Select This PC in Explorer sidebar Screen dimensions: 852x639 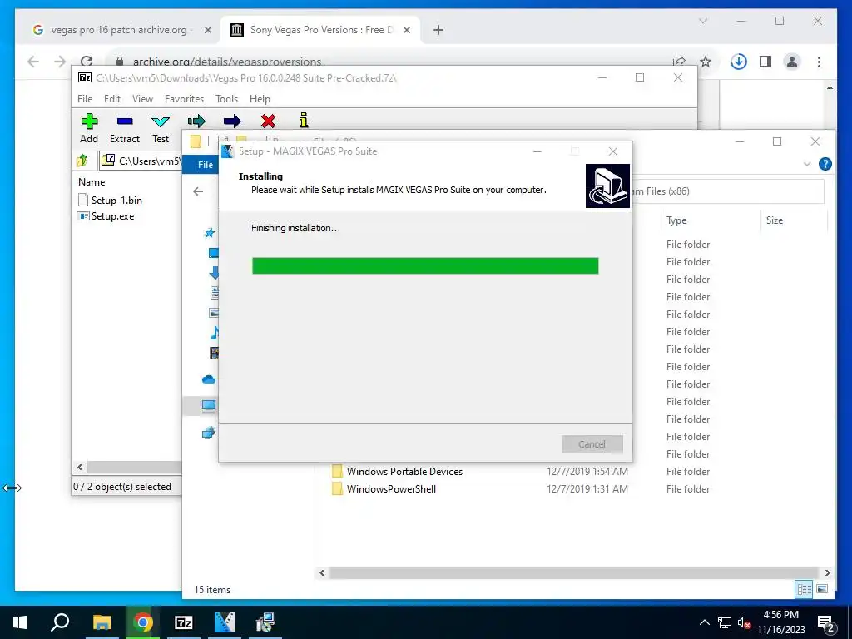point(209,405)
